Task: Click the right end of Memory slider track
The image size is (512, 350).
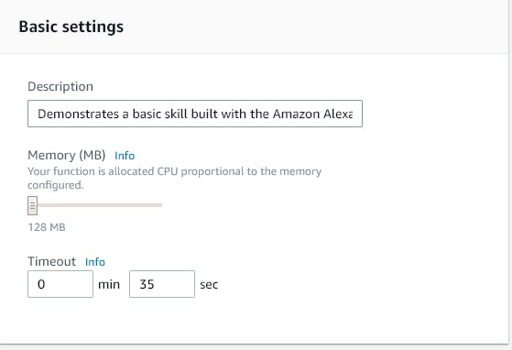Action: coord(160,205)
